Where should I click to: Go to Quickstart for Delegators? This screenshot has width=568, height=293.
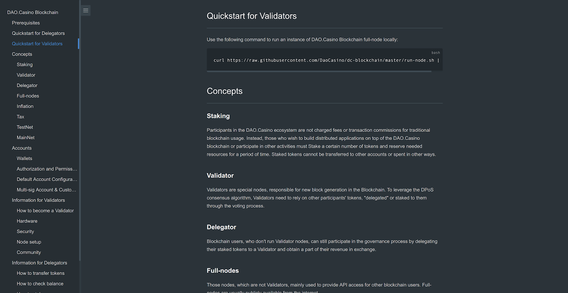click(38, 33)
